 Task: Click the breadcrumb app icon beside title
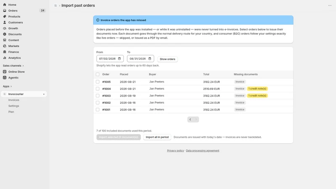coord(55,5)
